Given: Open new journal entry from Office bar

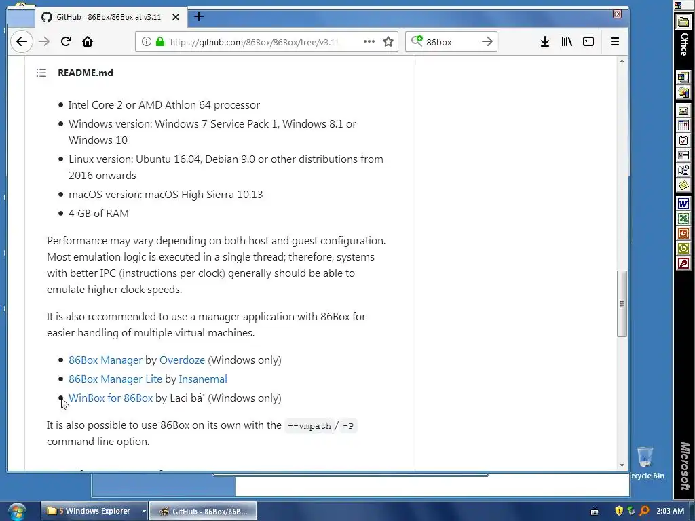Looking at the screenshot, I should pyautogui.click(x=683, y=170).
